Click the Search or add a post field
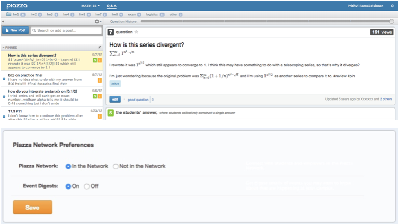Image resolution: width=398 pixels, height=224 pixels. [67, 31]
